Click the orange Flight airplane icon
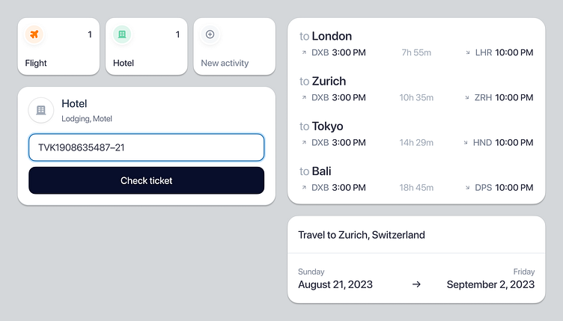 [34, 34]
